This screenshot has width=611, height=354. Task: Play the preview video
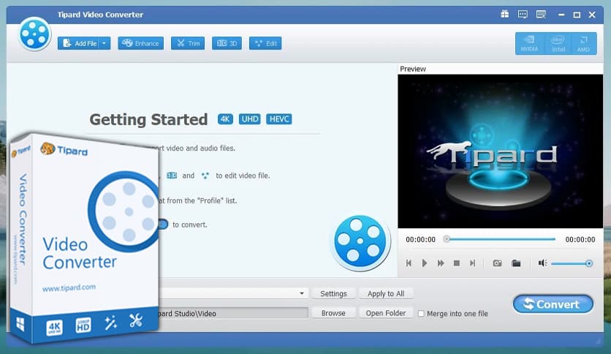(x=425, y=263)
